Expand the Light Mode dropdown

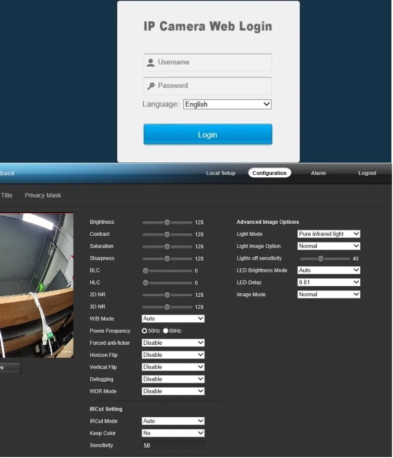point(328,234)
